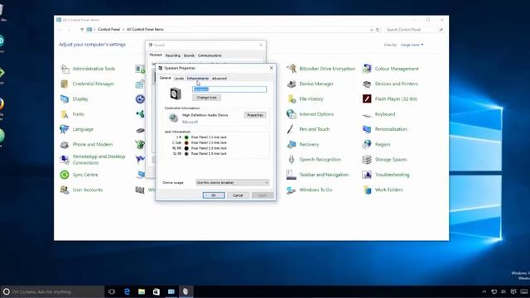Switch to the Advanced tab

pyautogui.click(x=219, y=79)
